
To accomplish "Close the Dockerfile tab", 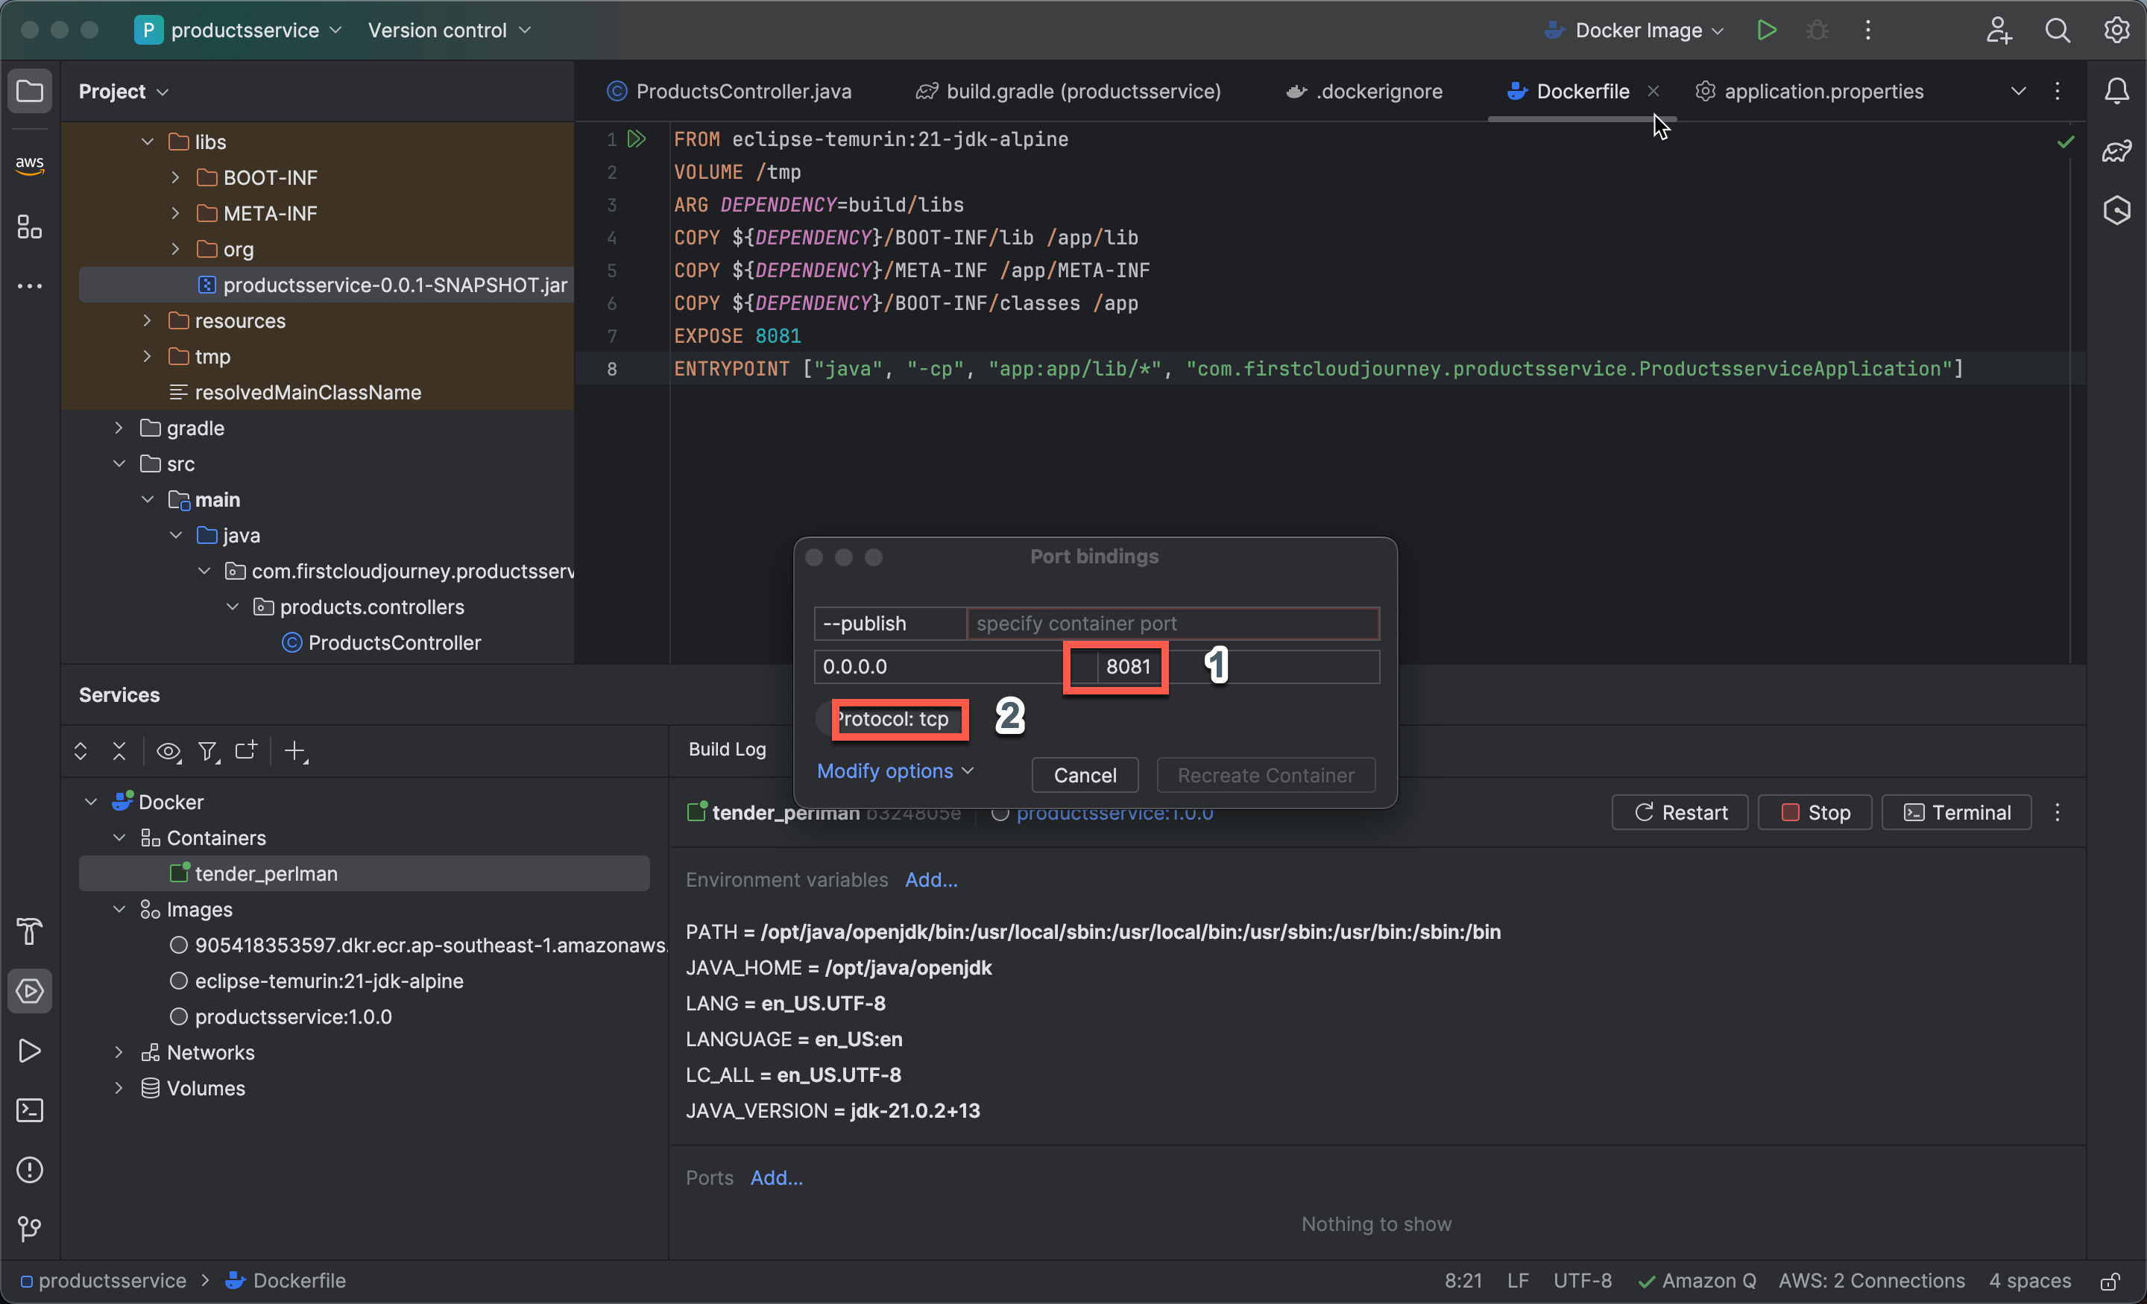I will coord(1653,91).
